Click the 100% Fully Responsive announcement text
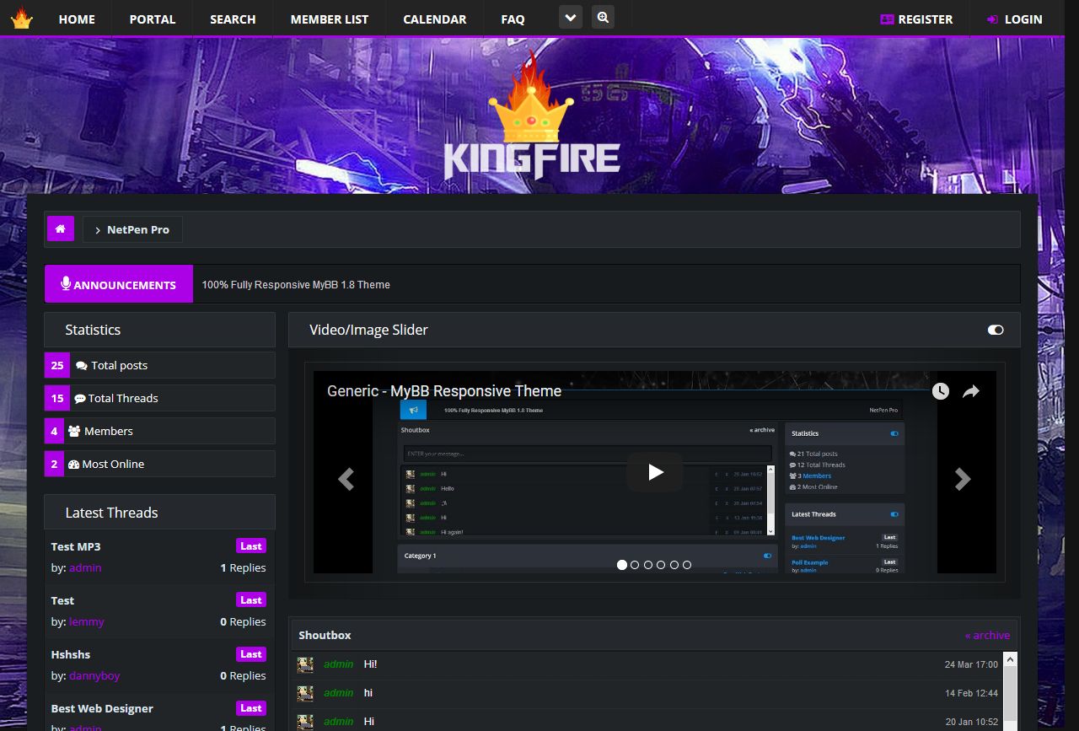 296,285
